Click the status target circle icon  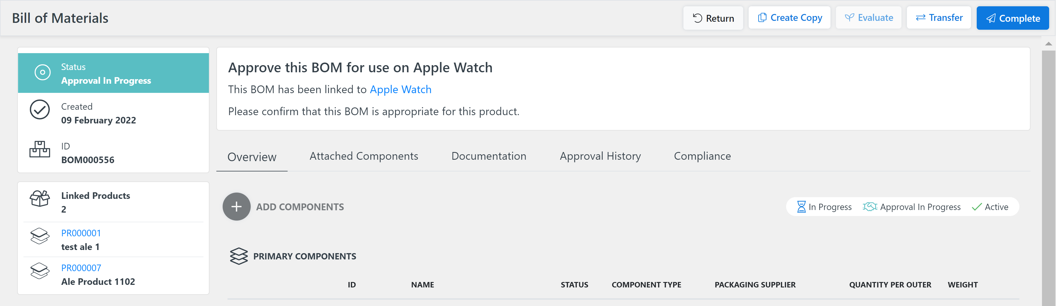coord(43,72)
